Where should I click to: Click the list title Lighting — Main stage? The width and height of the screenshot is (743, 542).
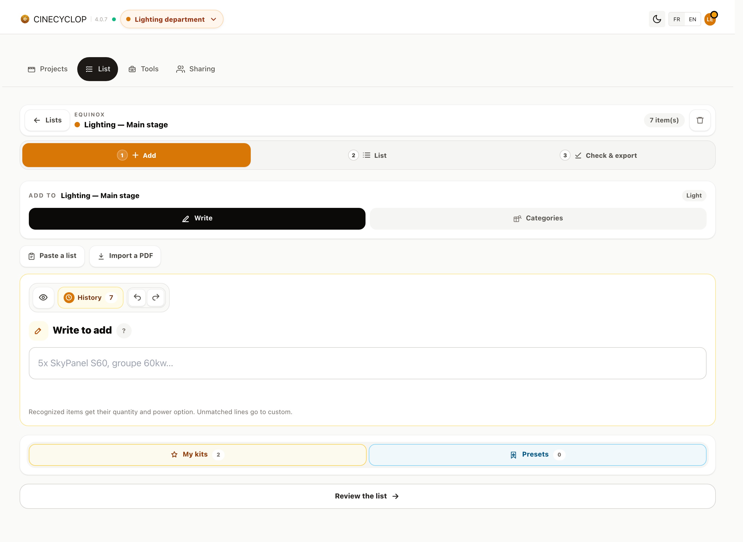click(x=126, y=125)
